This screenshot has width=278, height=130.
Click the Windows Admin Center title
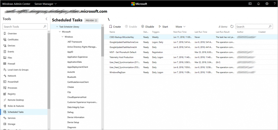pos(16,4)
